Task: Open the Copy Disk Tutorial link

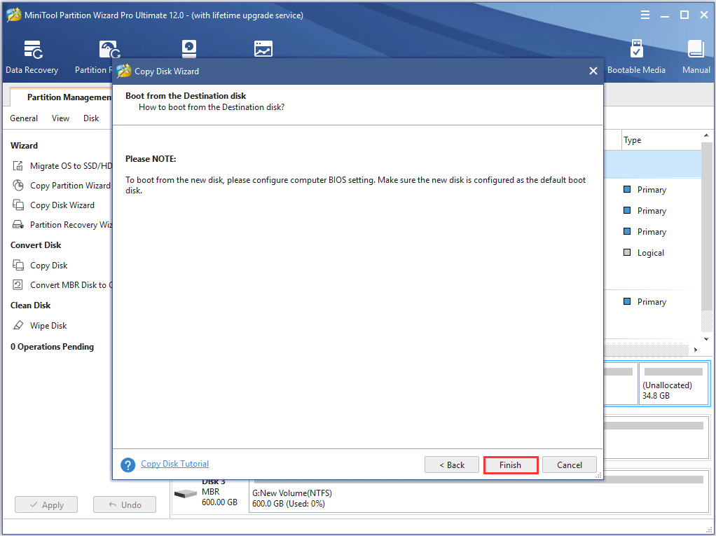Action: (174, 464)
